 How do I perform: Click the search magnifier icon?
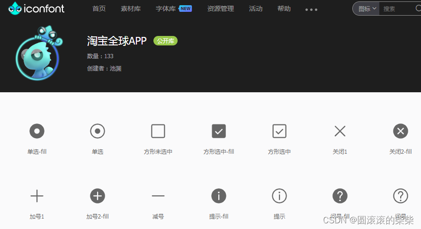click(x=418, y=9)
